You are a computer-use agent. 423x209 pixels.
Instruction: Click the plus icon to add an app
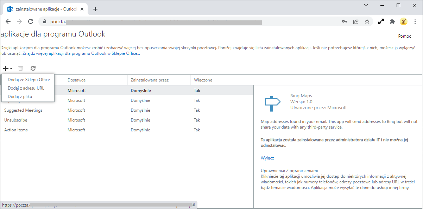click(5, 68)
